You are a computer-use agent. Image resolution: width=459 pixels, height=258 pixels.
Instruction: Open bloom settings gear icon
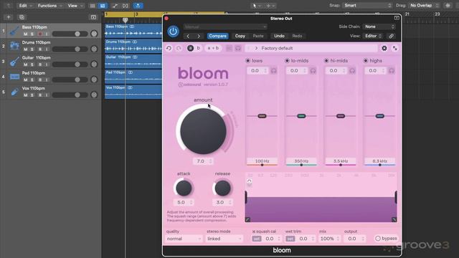384,48
